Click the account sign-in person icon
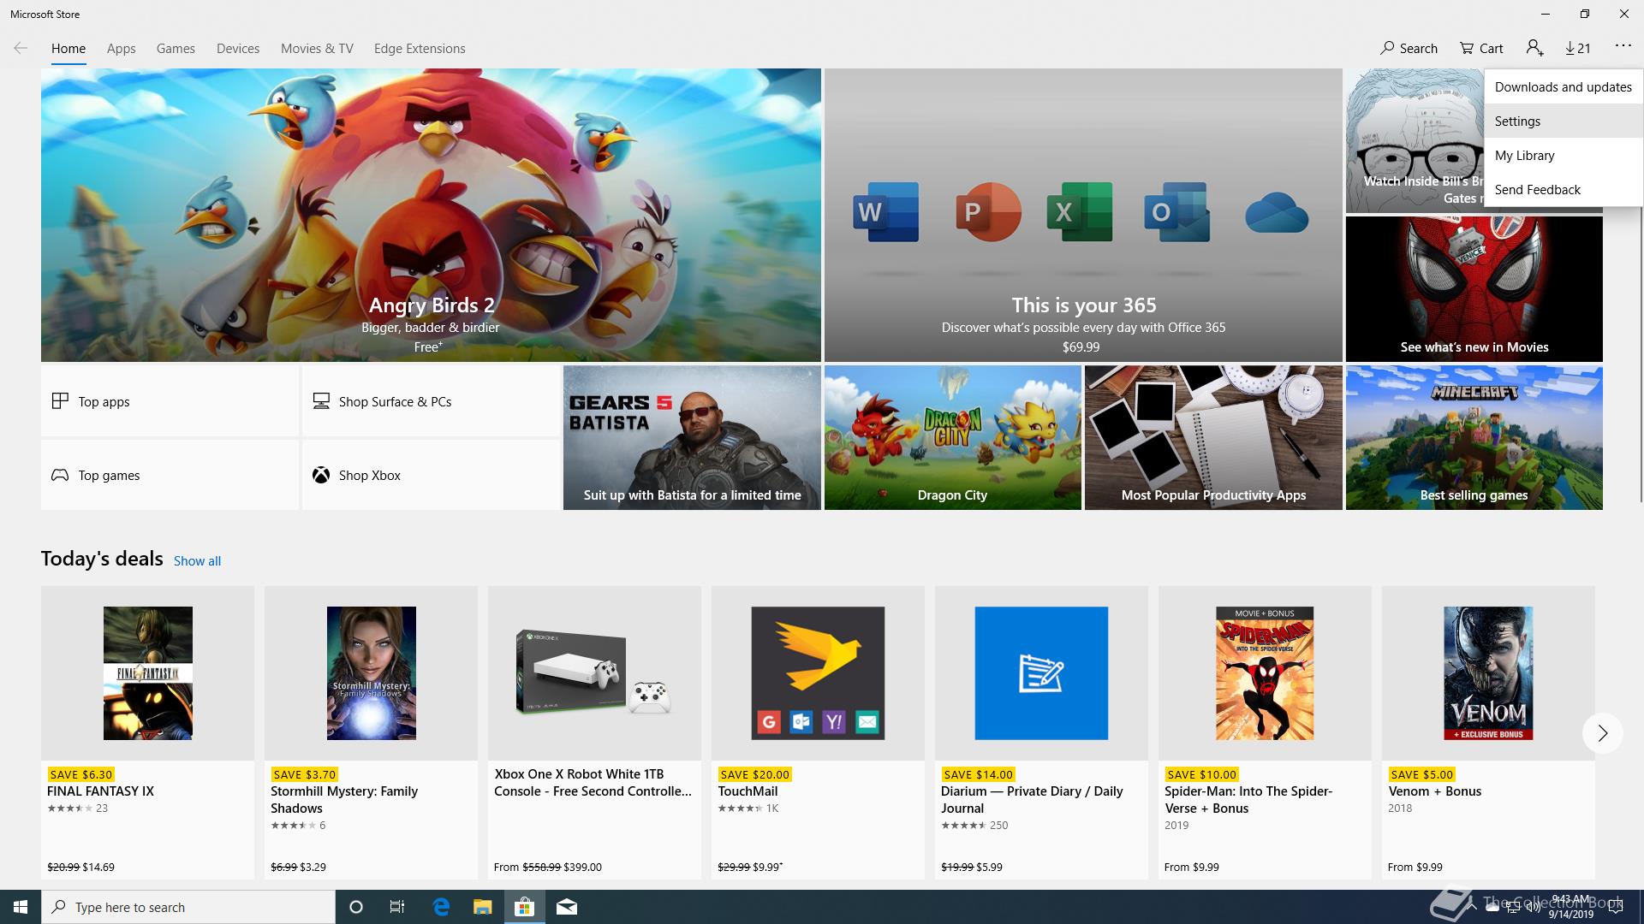The height and width of the screenshot is (924, 1644). 1534,49
